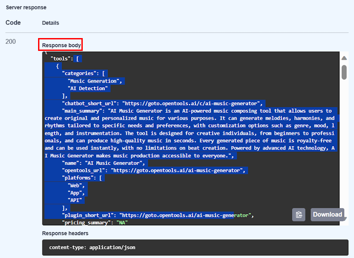This screenshot has width=354, height=258.
Task: Click the status code 200
Action: point(13,41)
